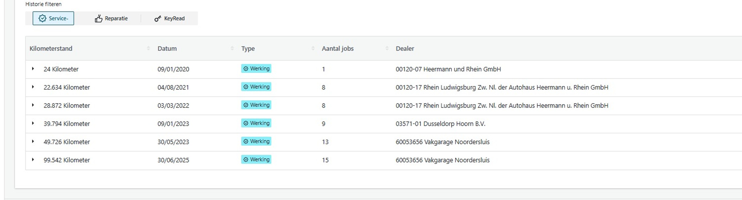This screenshot has width=742, height=200.
Task: Click the Dealer column header
Action: [x=405, y=48]
